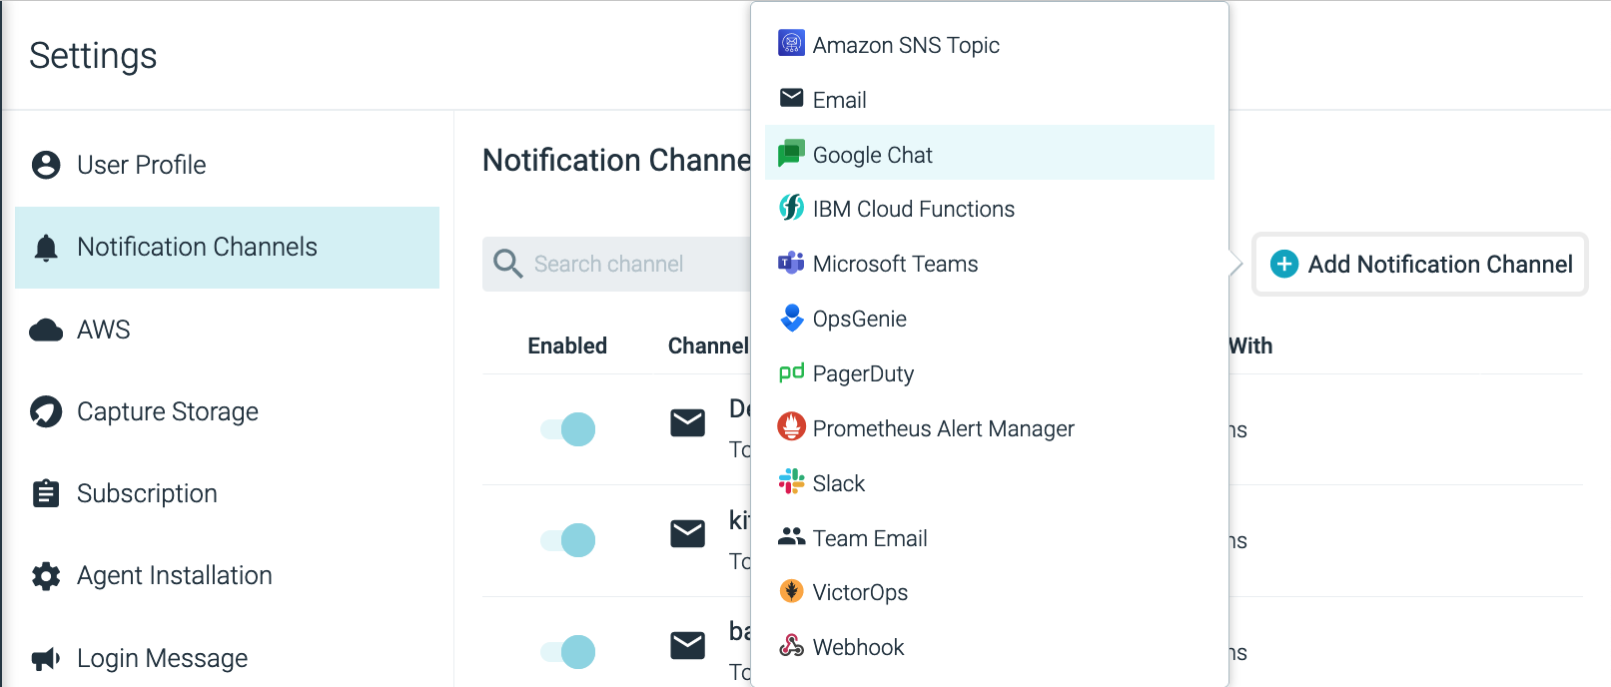Click the Email envelope icon in dropdown
Viewport: 1611px width, 687px height.
tap(791, 97)
